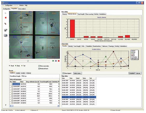Click the Interval button
The image size is (146, 113).
pos(138,73)
